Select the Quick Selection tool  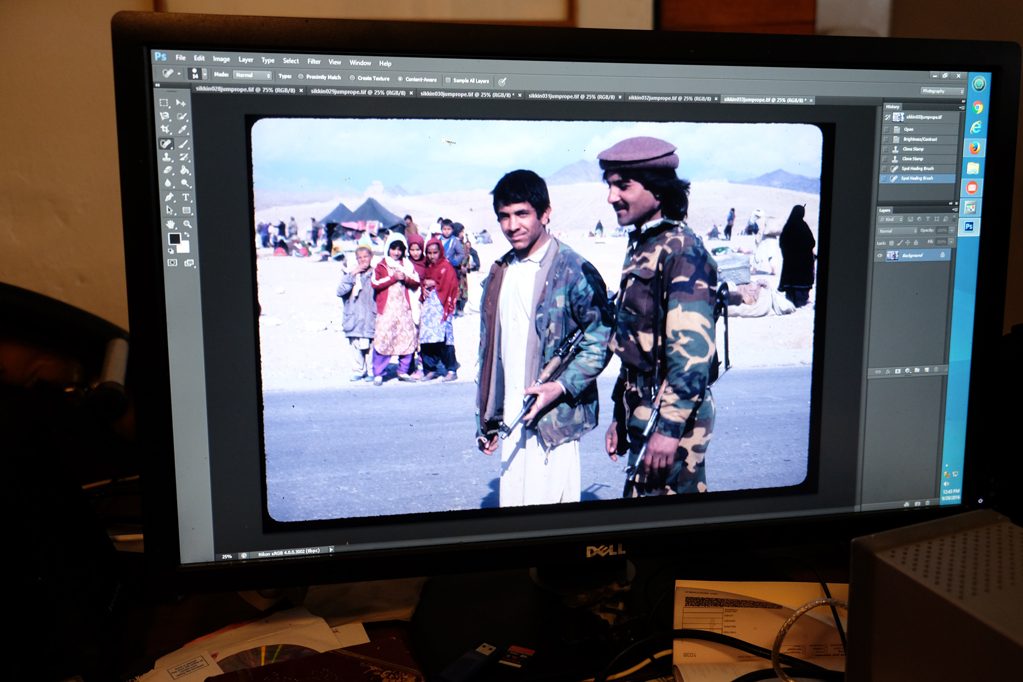[x=182, y=116]
